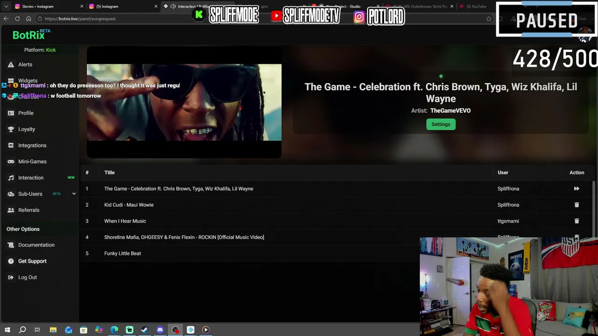Open Steam from the taskbar
Viewport: 598px width, 336px height.
coord(144,330)
